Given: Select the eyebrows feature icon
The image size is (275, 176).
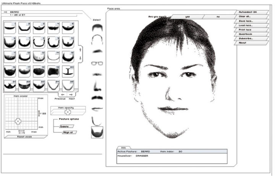Looking at the screenshot, I should (97, 51).
